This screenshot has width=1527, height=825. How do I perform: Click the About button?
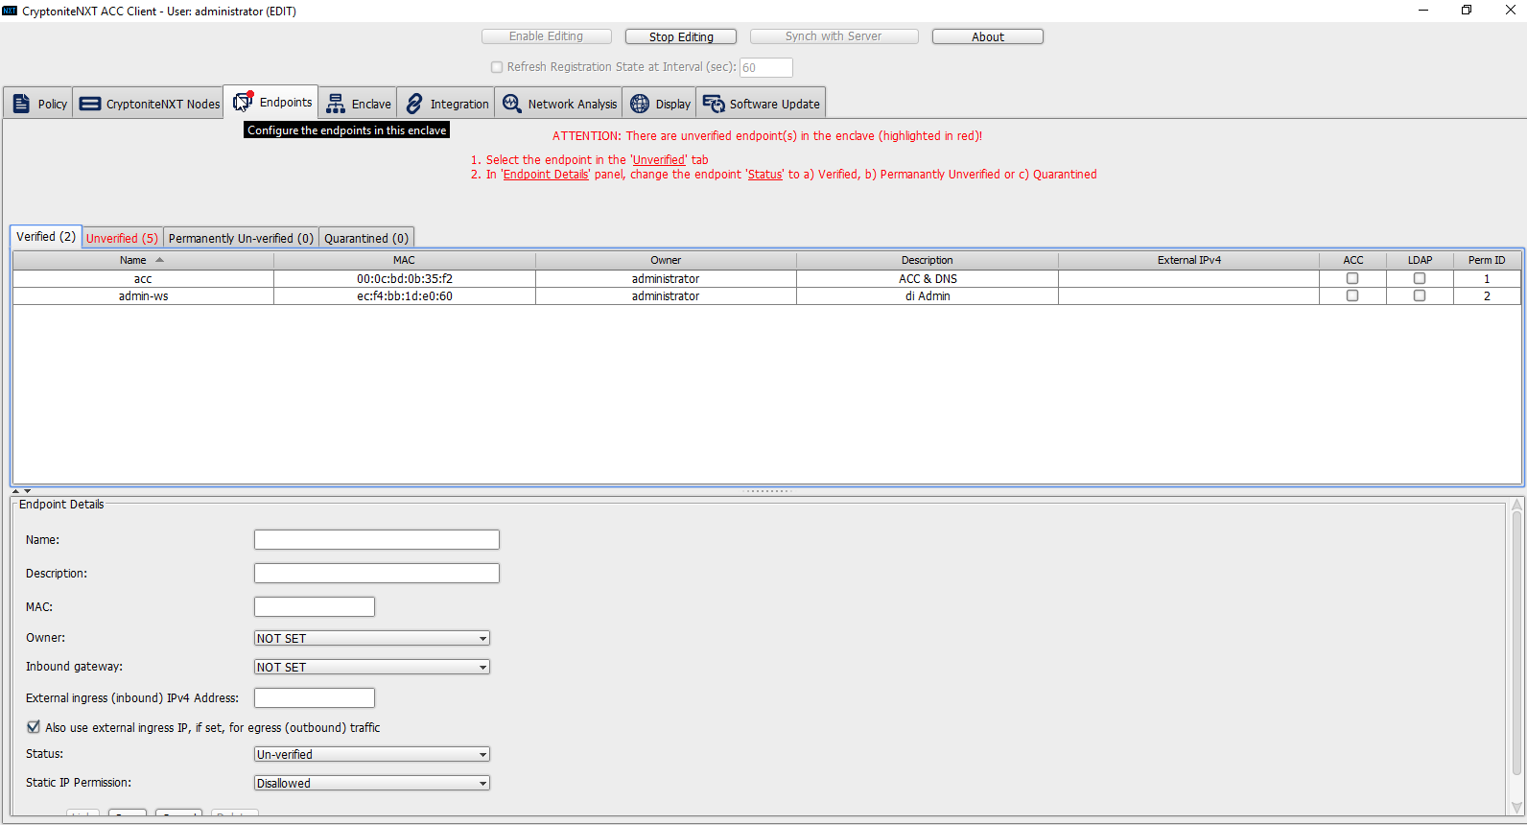(x=988, y=36)
